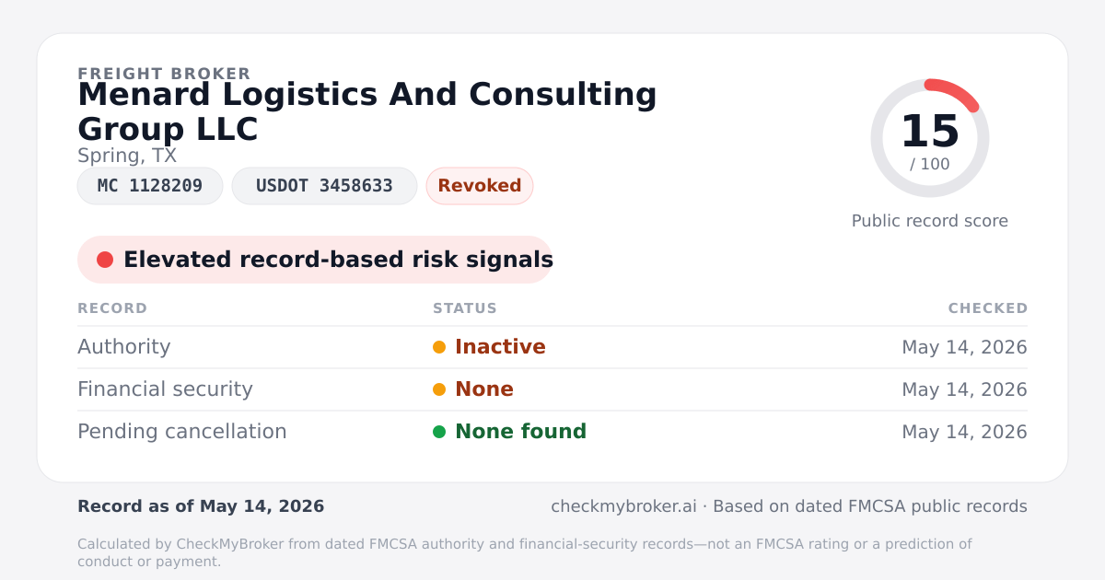Screen dimensions: 1105x580
Task: Click the RECORD column header
Action: click(x=112, y=308)
